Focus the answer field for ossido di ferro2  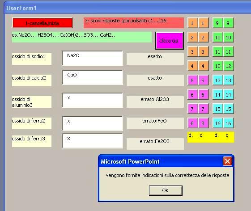[x=93, y=123]
